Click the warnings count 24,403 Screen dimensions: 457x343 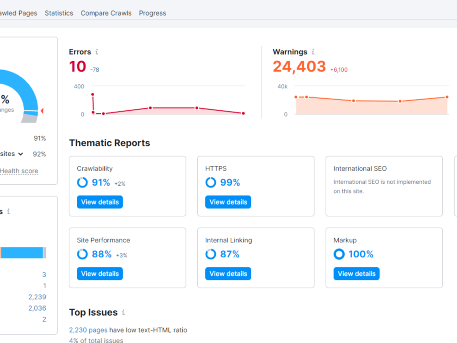[299, 66]
